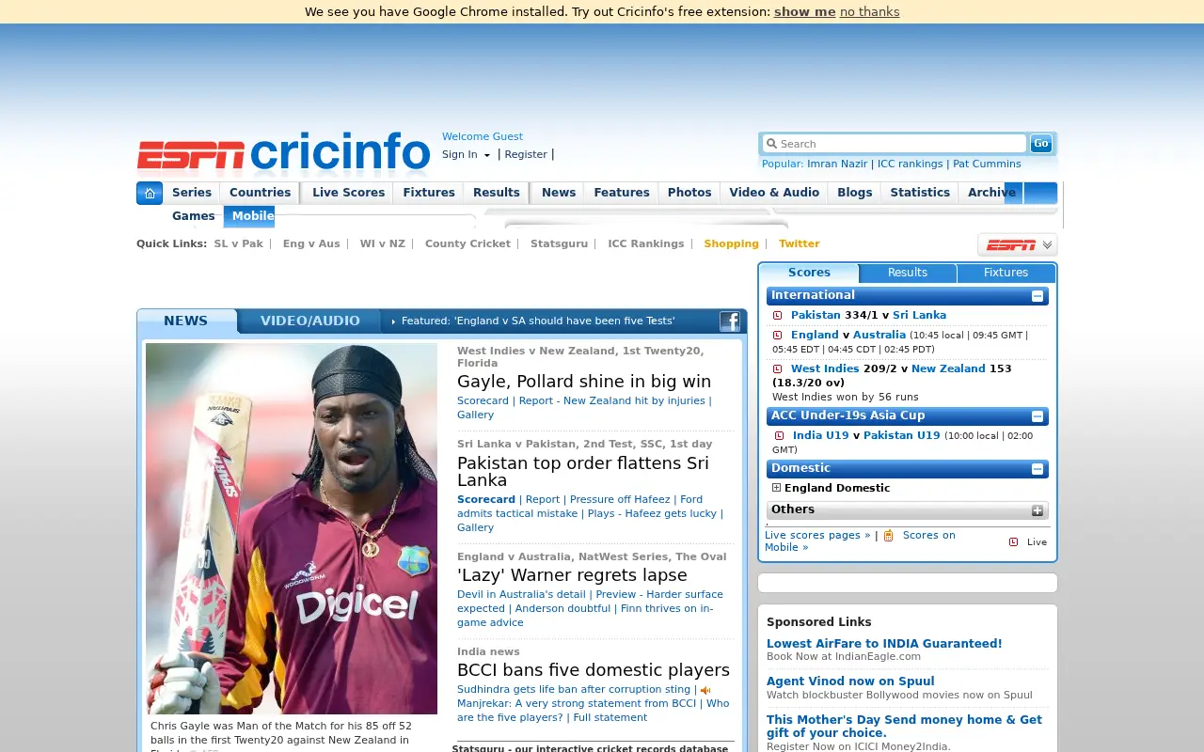Open headline 'Pakistan top order flattens Sri Lanka'

[583, 472]
